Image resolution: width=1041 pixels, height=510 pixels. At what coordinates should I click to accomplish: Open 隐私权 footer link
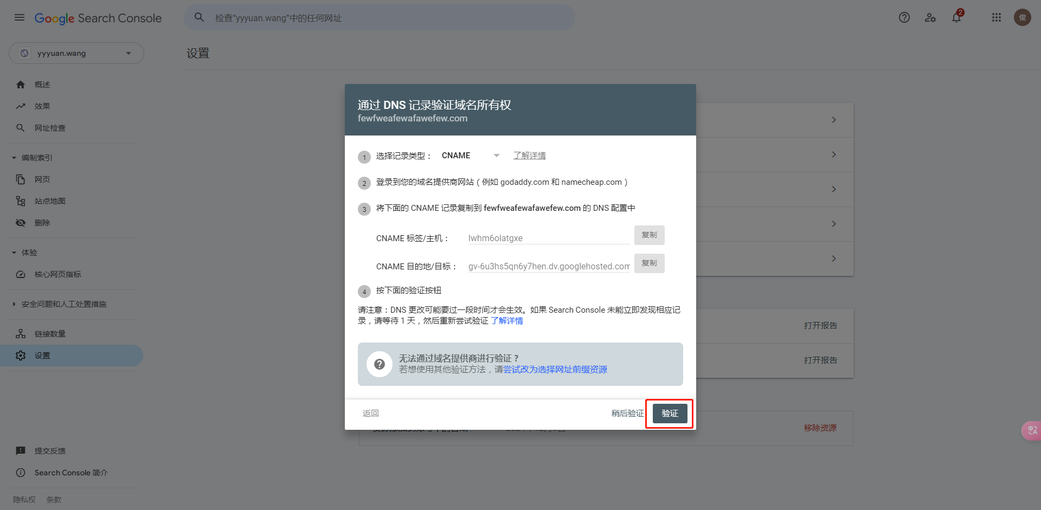(x=24, y=500)
